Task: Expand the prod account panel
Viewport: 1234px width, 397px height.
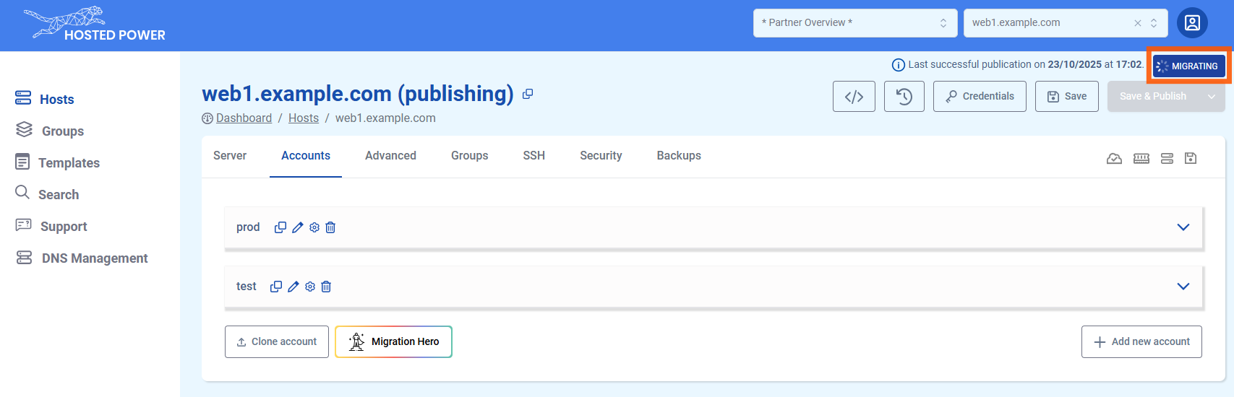Action: pyautogui.click(x=1183, y=227)
